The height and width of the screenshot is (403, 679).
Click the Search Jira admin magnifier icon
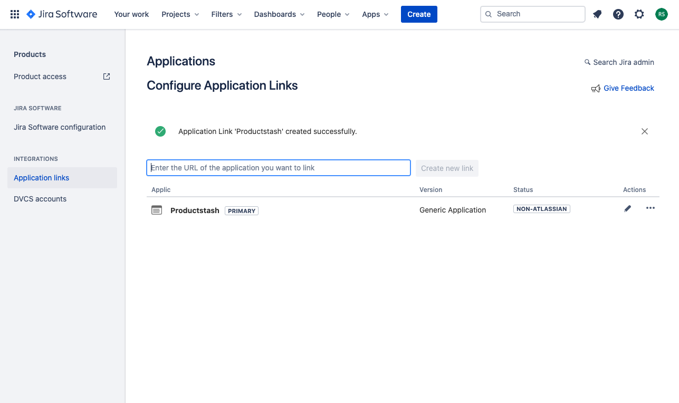587,62
